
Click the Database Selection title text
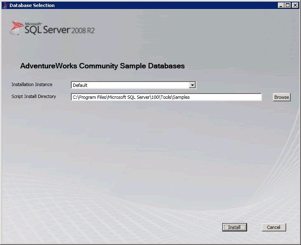pyautogui.click(x=32, y=5)
